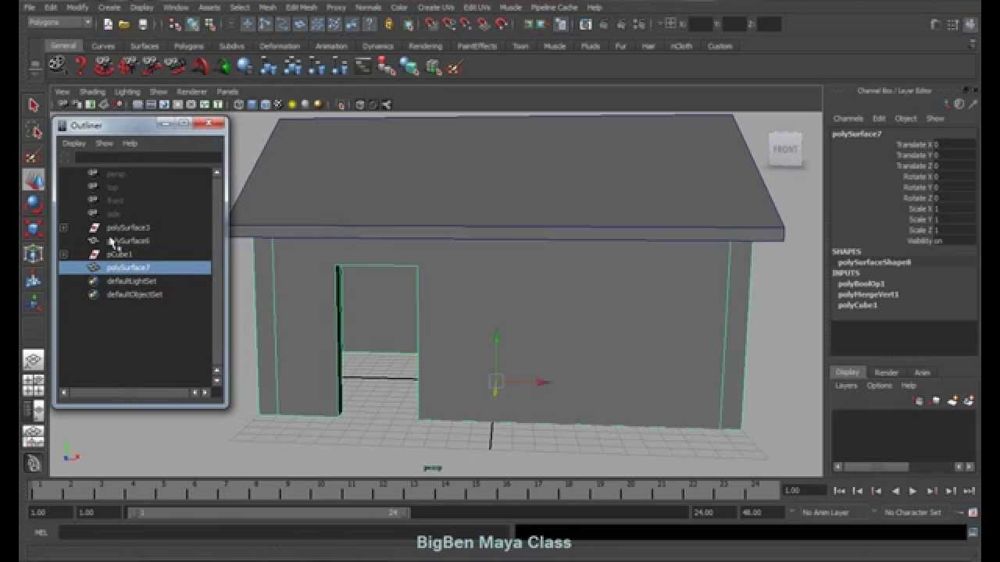Viewport: 1000px width, 562px height.
Task: Switch to persp/outliner layout
Action: [x=33, y=411]
